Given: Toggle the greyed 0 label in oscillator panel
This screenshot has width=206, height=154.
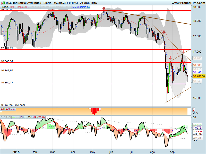Looking at the screenshot, I should pos(2,117).
